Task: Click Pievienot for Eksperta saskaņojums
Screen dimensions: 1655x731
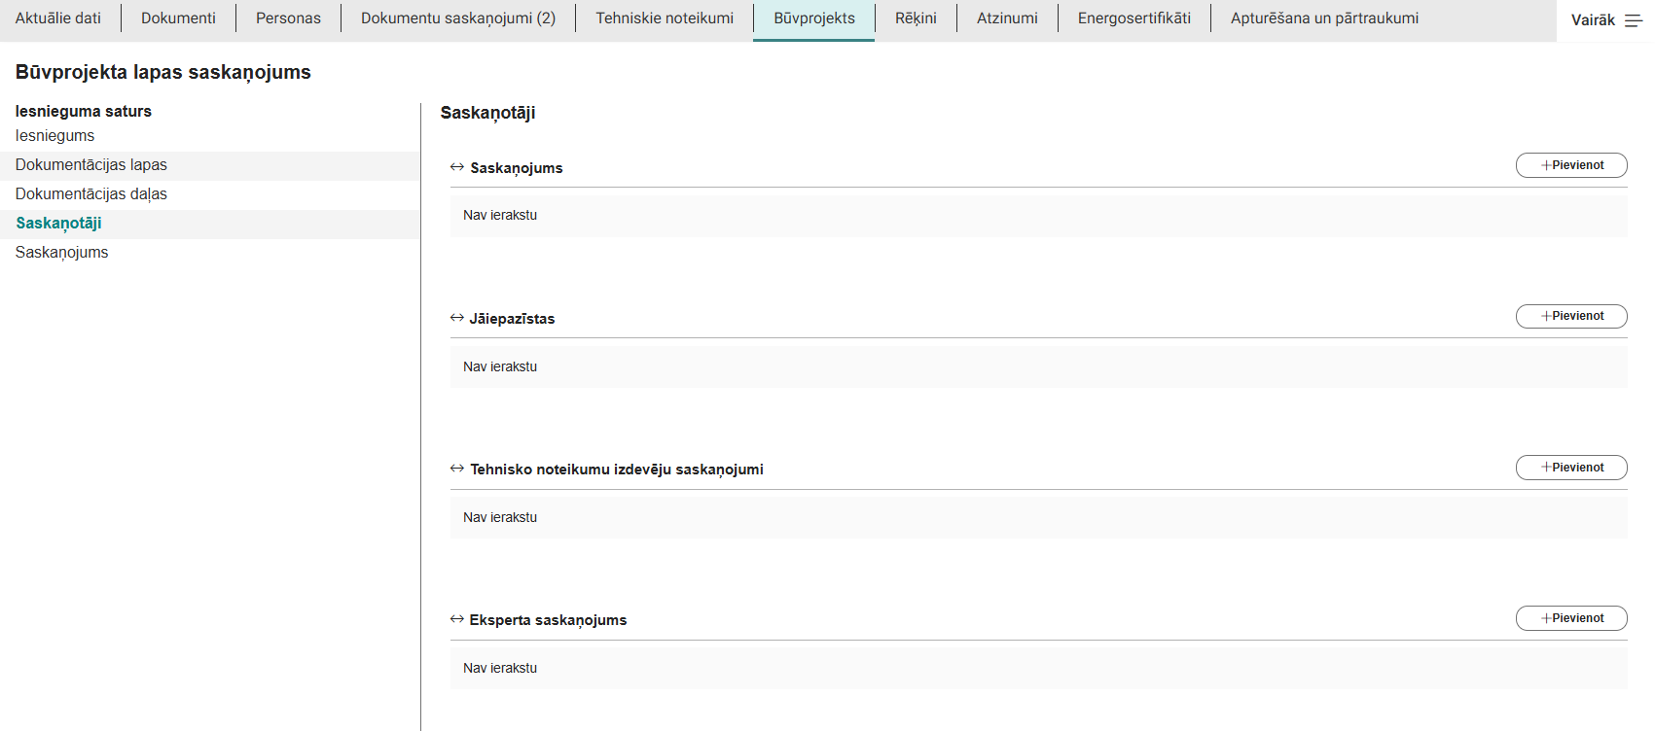Action: [1570, 618]
